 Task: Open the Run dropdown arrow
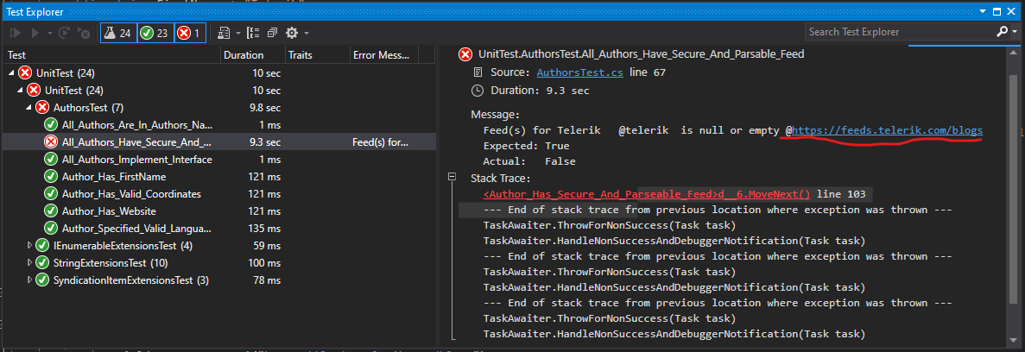point(50,33)
